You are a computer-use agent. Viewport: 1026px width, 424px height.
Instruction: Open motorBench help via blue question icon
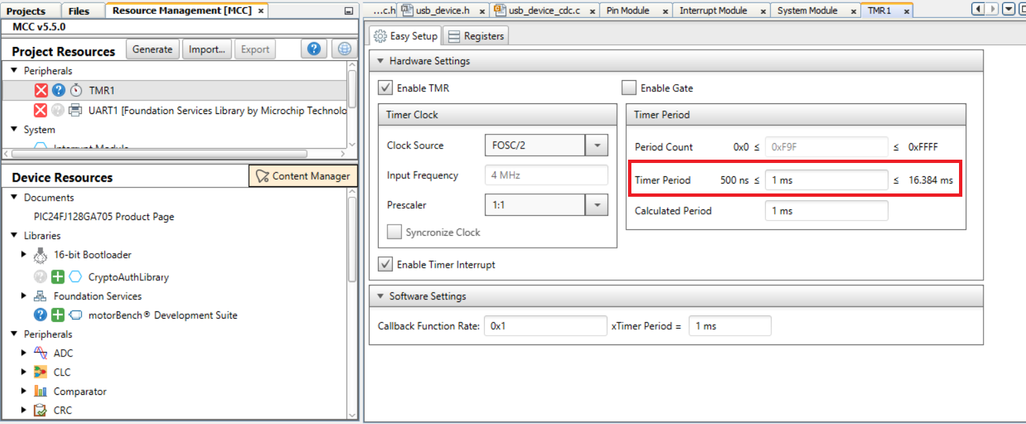(40, 315)
